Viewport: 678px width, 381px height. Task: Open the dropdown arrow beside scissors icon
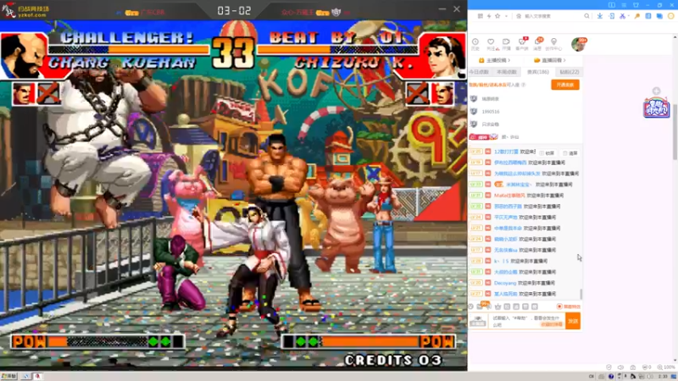pos(628,16)
